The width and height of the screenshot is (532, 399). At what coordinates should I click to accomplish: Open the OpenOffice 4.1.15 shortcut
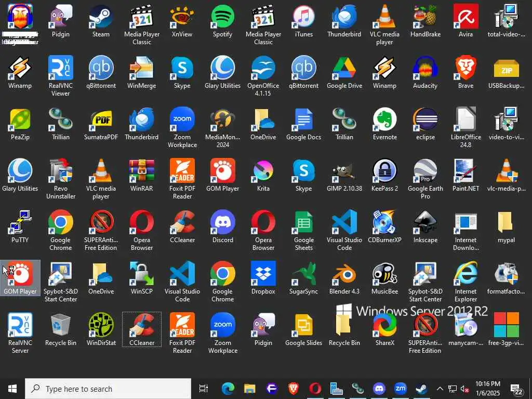coord(263,76)
